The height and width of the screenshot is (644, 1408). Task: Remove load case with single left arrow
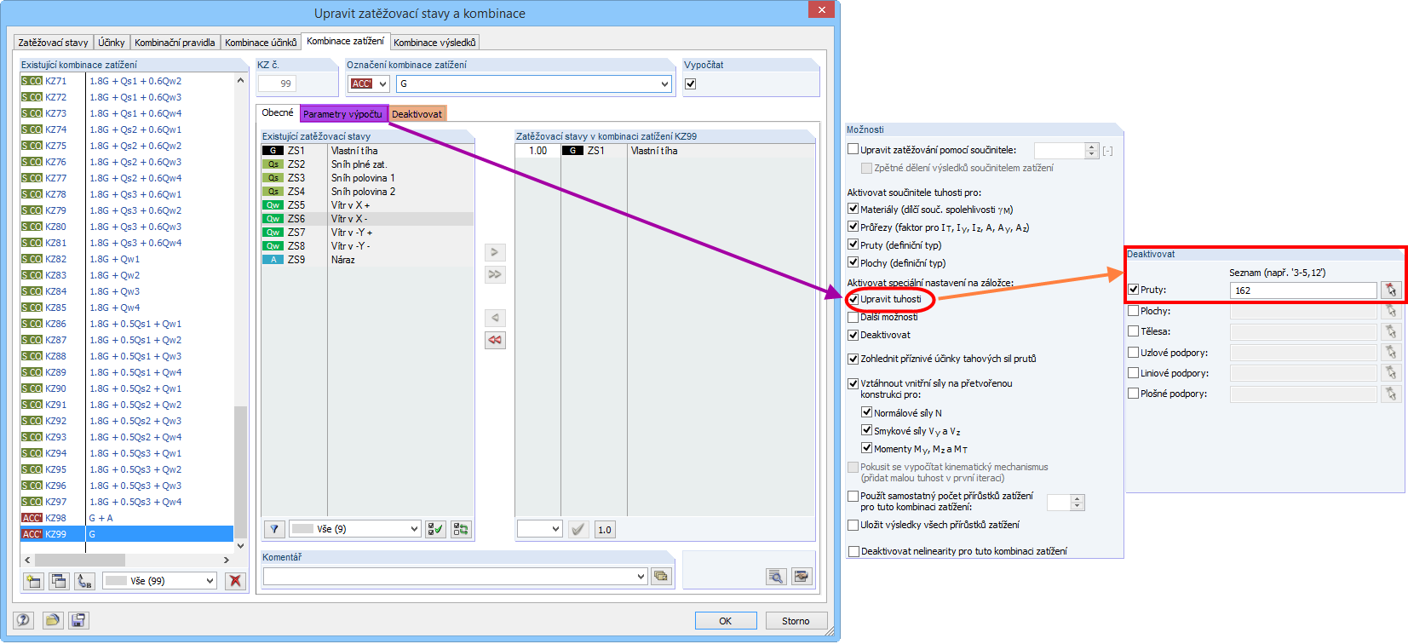click(495, 318)
